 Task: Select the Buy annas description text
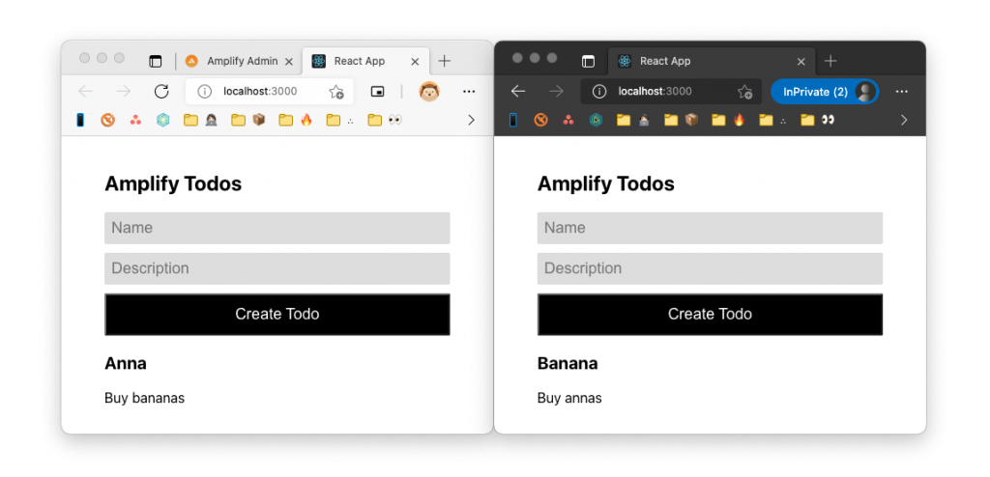tap(569, 398)
